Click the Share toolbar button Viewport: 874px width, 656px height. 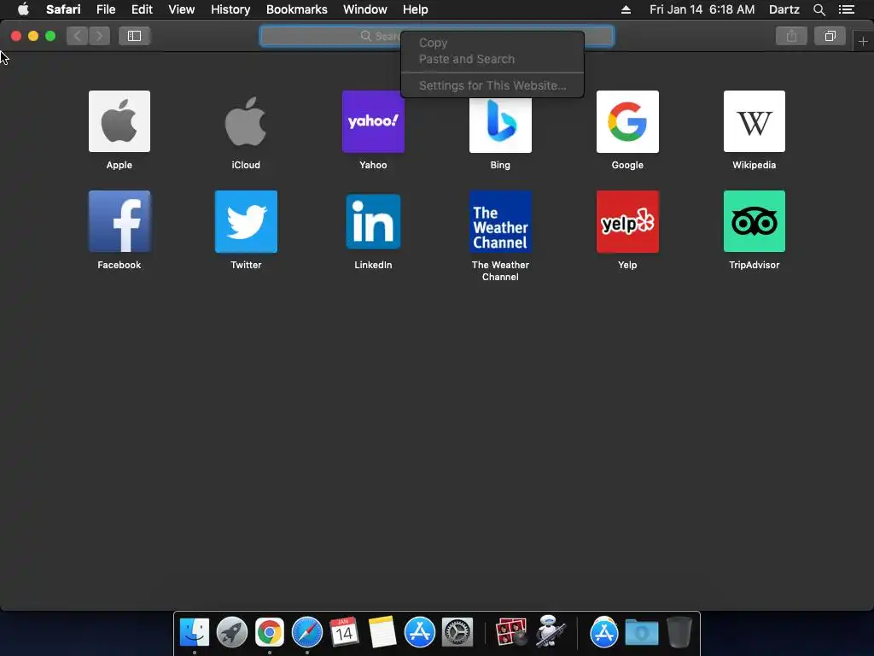pyautogui.click(x=791, y=36)
